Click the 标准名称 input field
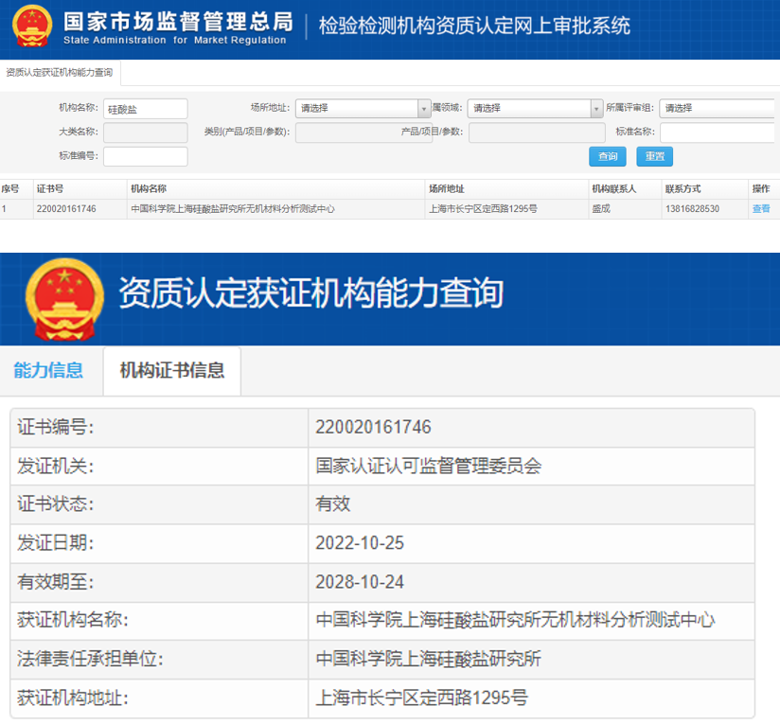 point(717,132)
